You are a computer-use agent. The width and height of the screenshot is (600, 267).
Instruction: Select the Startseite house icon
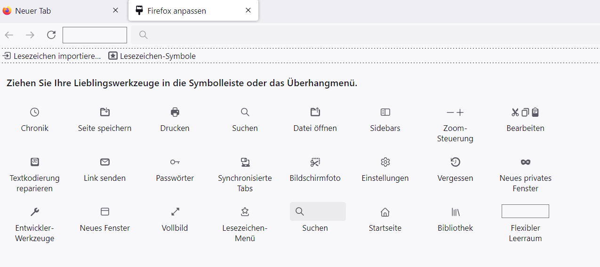pos(385,211)
